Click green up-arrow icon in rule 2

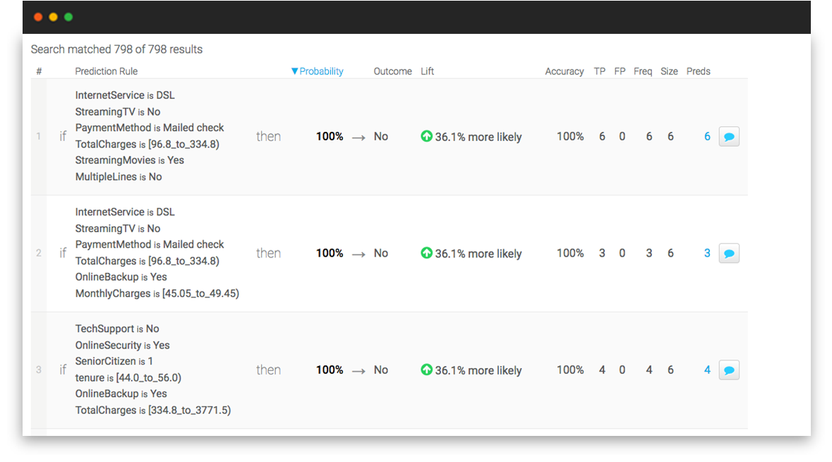coord(426,253)
